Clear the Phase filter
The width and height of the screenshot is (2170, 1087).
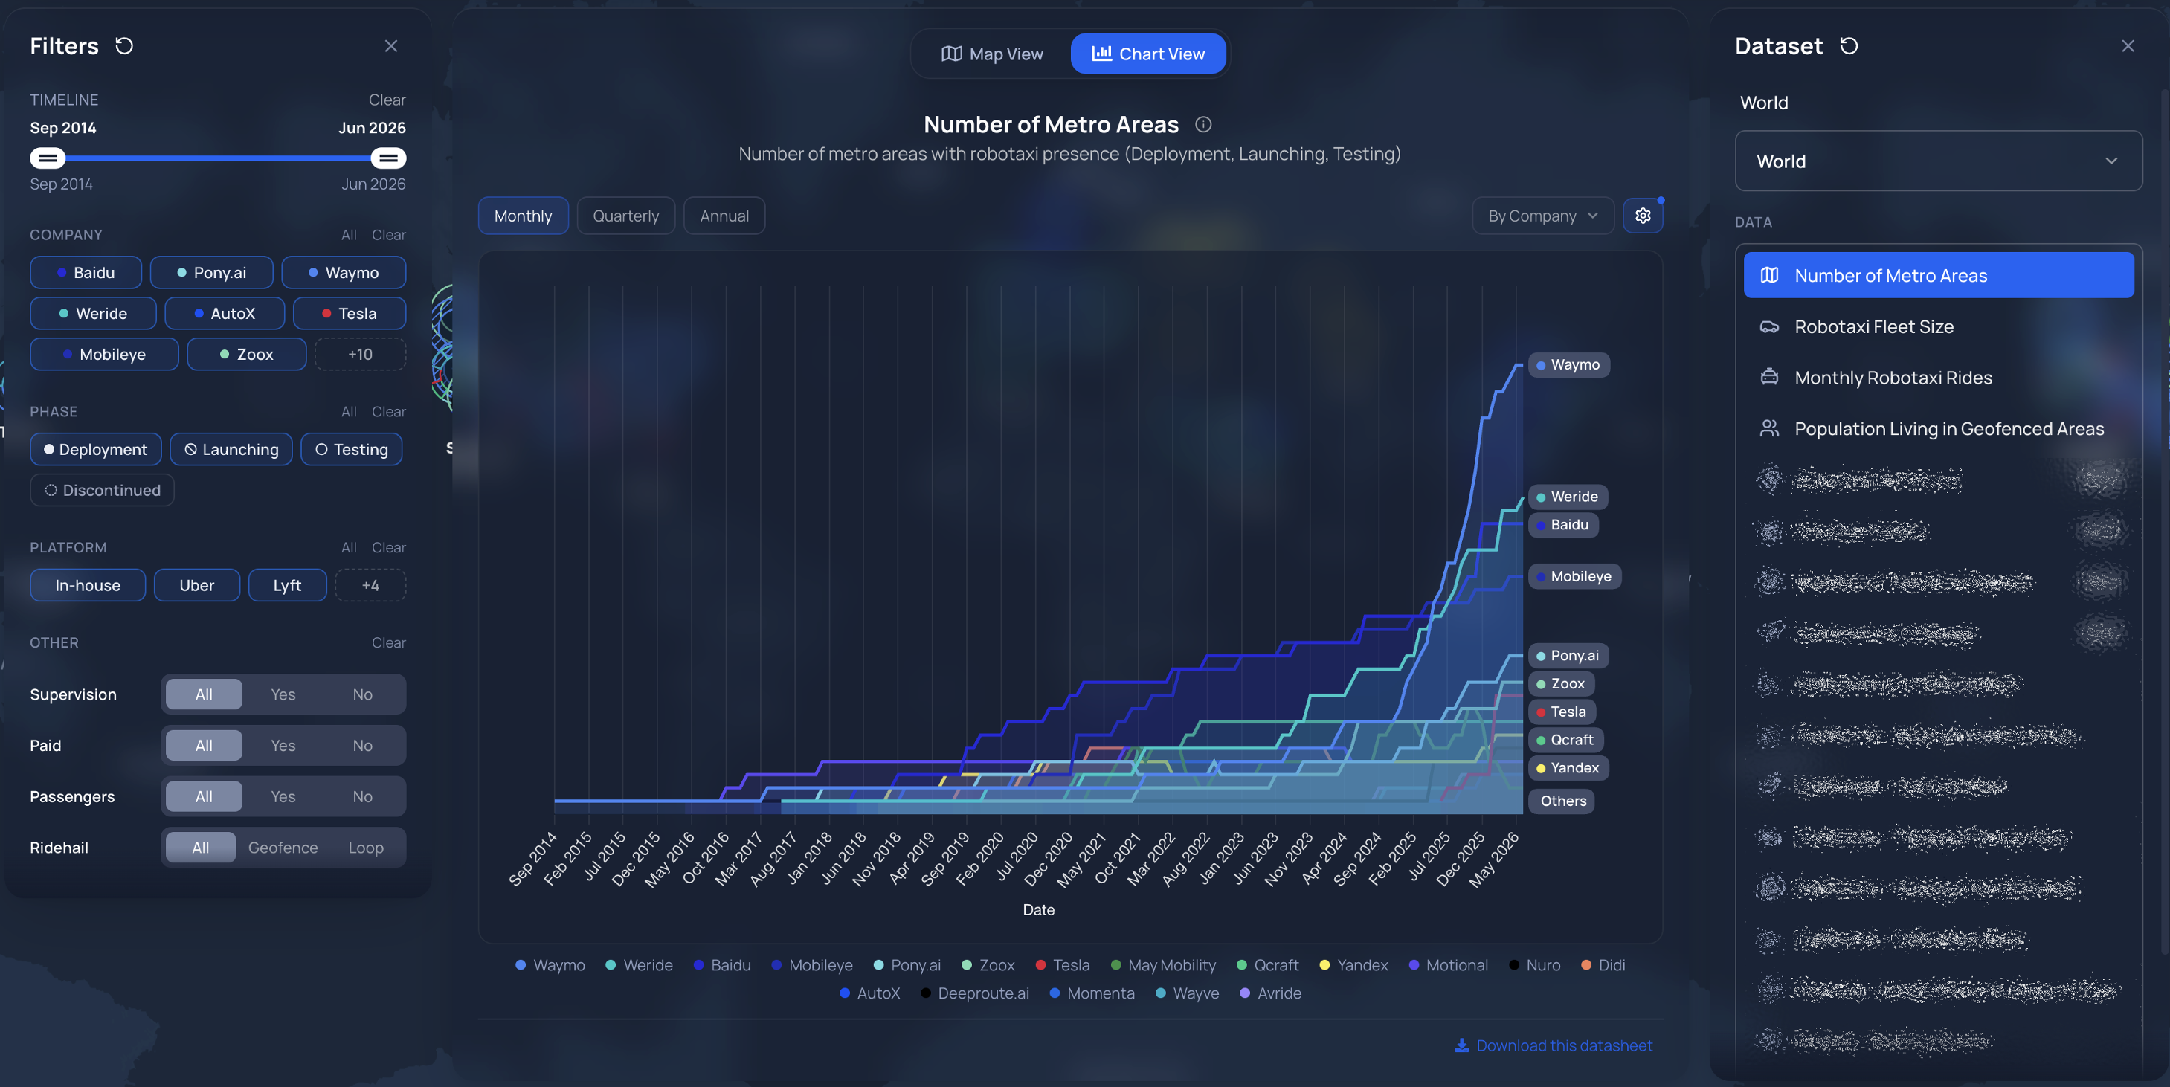(388, 412)
